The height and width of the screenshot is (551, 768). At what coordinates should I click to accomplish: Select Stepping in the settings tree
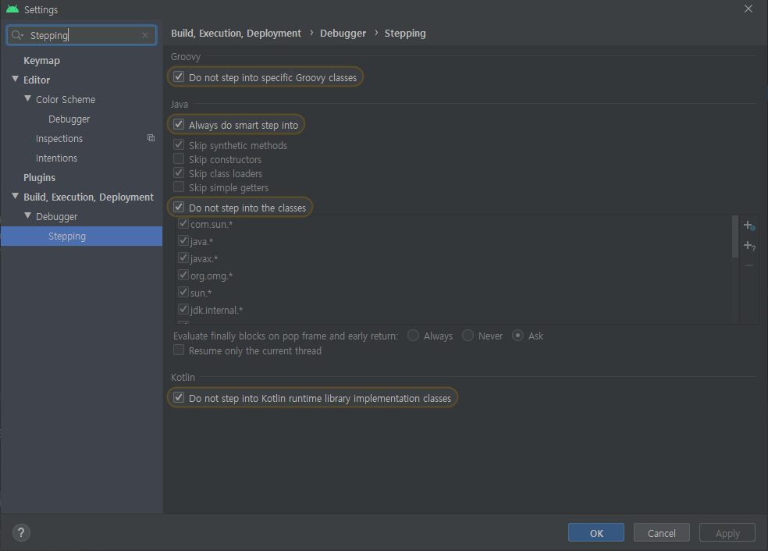[81, 236]
